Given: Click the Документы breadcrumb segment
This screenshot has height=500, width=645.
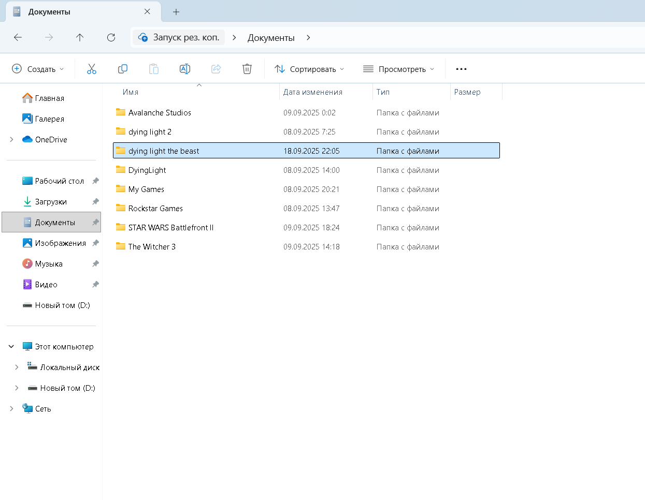Looking at the screenshot, I should click(271, 38).
